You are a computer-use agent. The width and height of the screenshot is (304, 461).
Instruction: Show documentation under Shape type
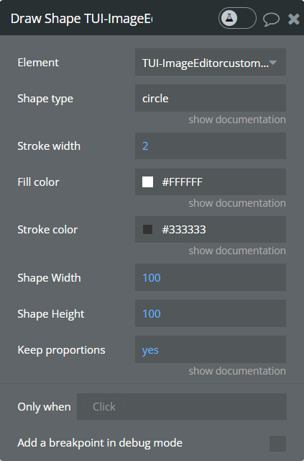coord(237,120)
